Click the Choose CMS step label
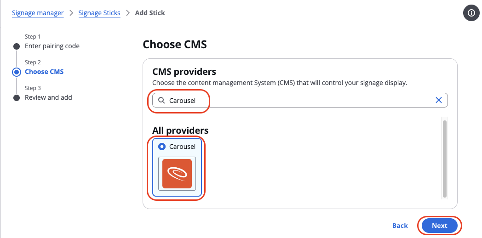This screenshot has width=482, height=238. coord(44,72)
